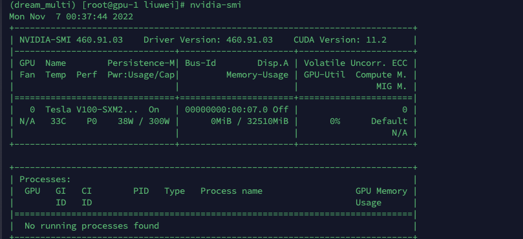
Task: Click the Perf column header
Action: point(87,75)
